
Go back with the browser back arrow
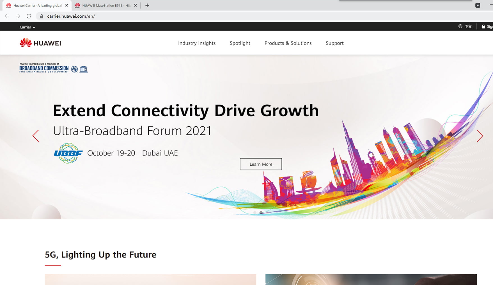pyautogui.click(x=7, y=16)
